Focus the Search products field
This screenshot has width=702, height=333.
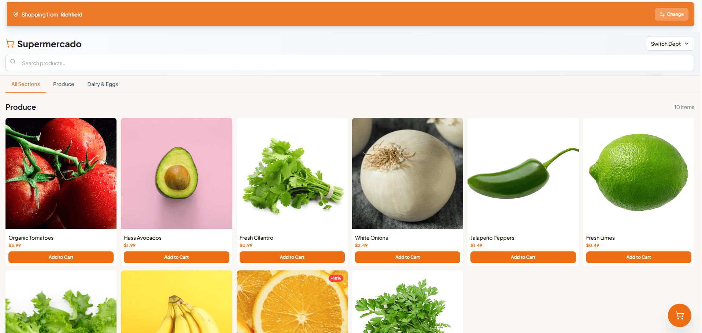(x=350, y=63)
